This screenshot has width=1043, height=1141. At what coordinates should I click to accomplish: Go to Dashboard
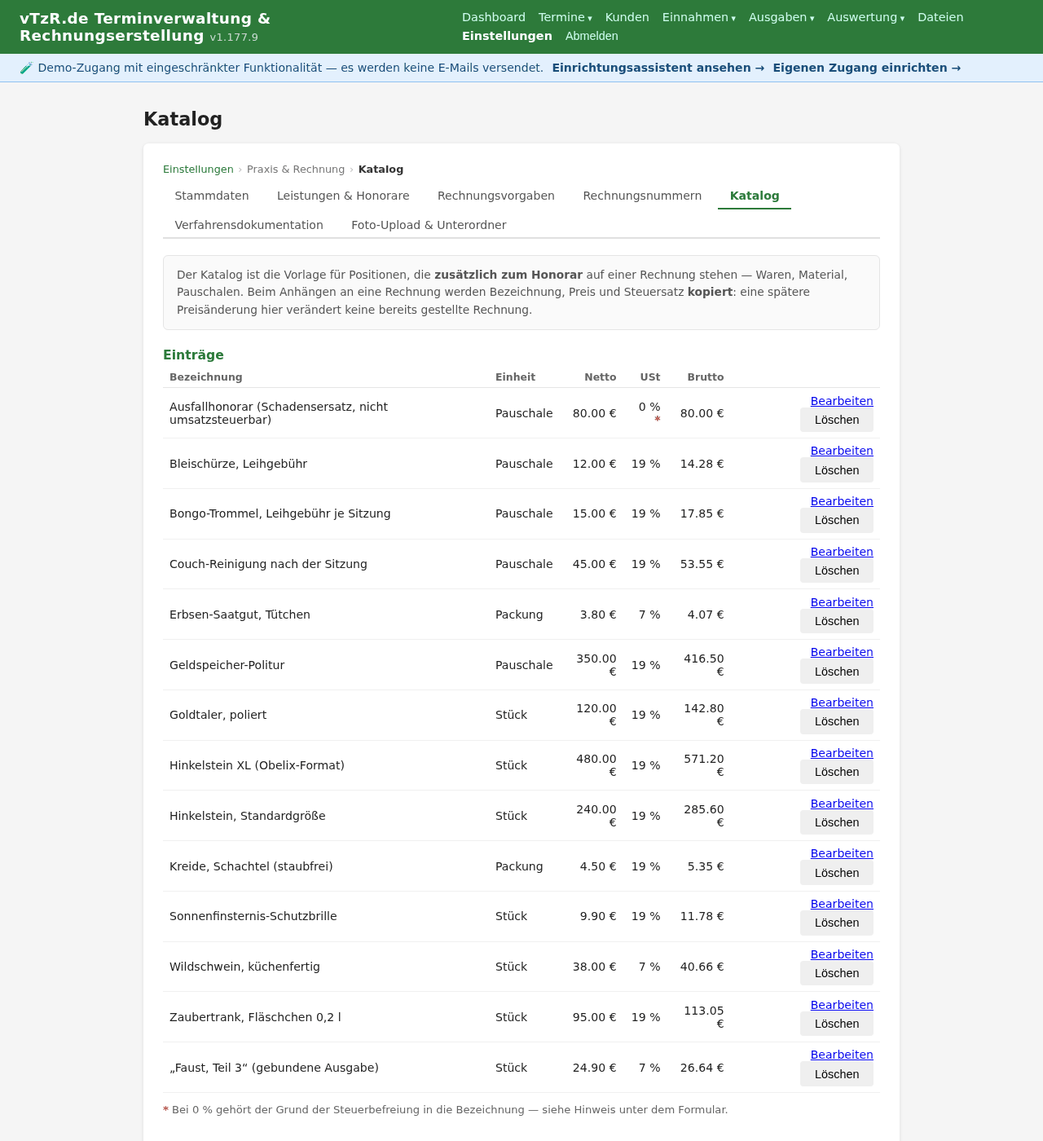click(494, 17)
